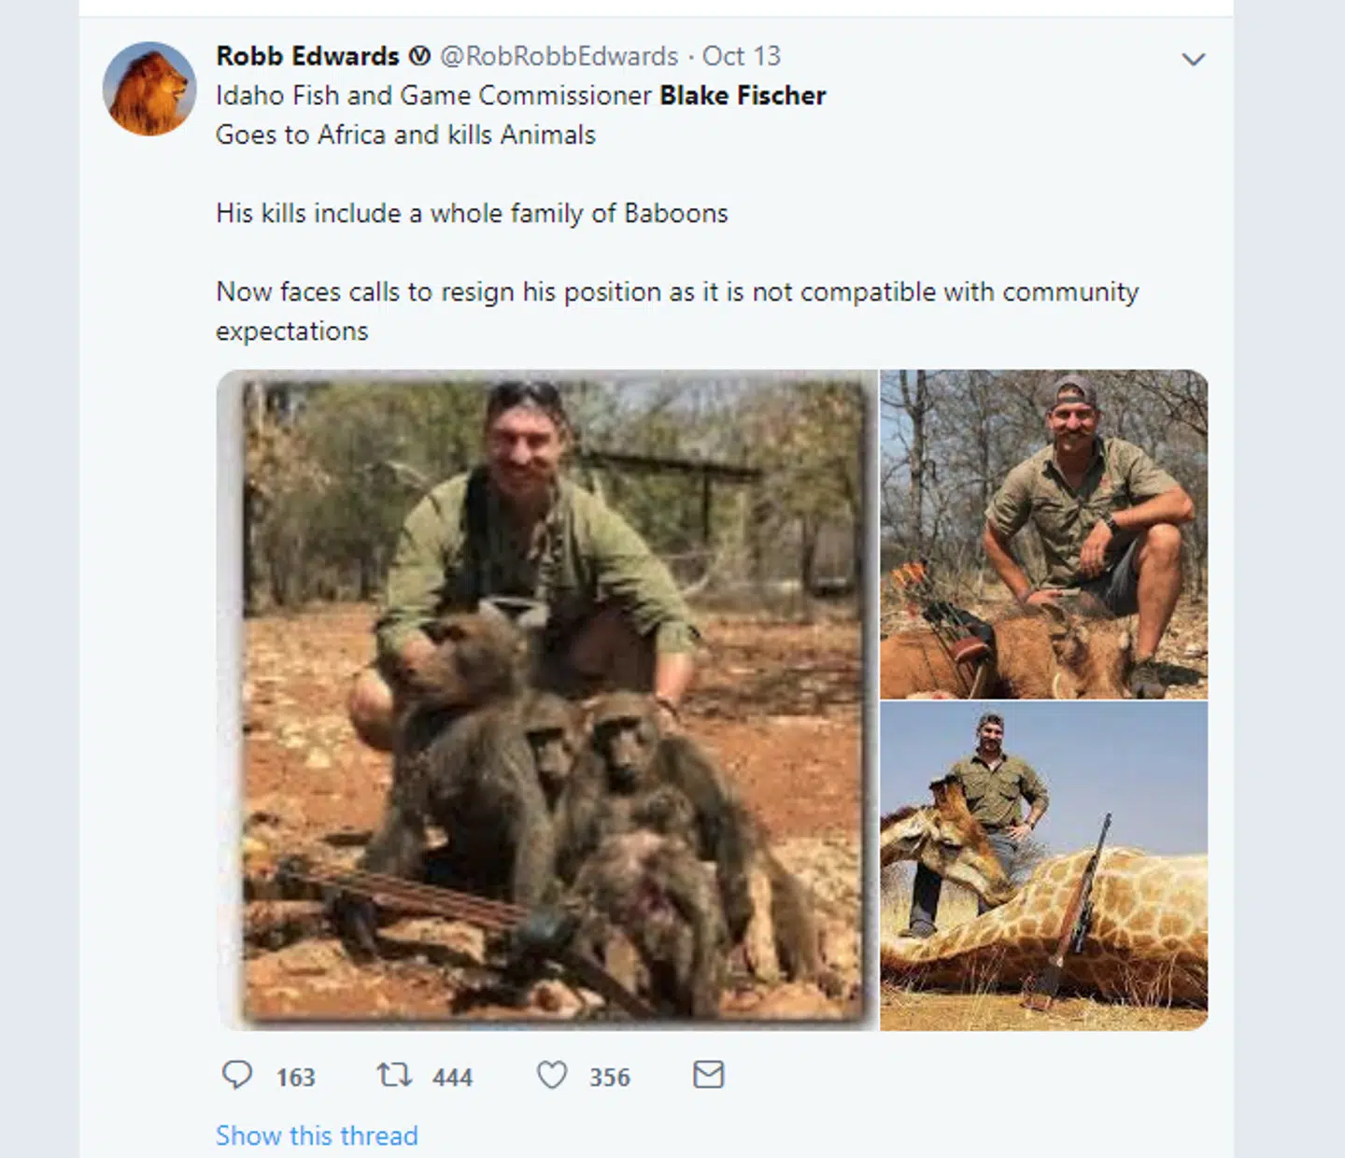Open the warthog photo with man in cap
Viewport: 1345px width, 1158px height.
(1043, 534)
